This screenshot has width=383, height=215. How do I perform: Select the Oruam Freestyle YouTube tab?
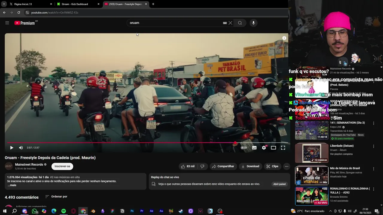tap(126, 4)
